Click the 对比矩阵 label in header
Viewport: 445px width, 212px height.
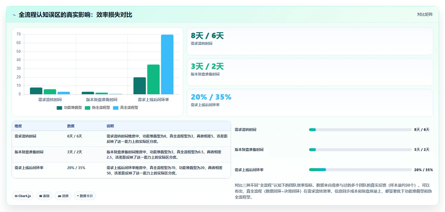[x=425, y=14]
